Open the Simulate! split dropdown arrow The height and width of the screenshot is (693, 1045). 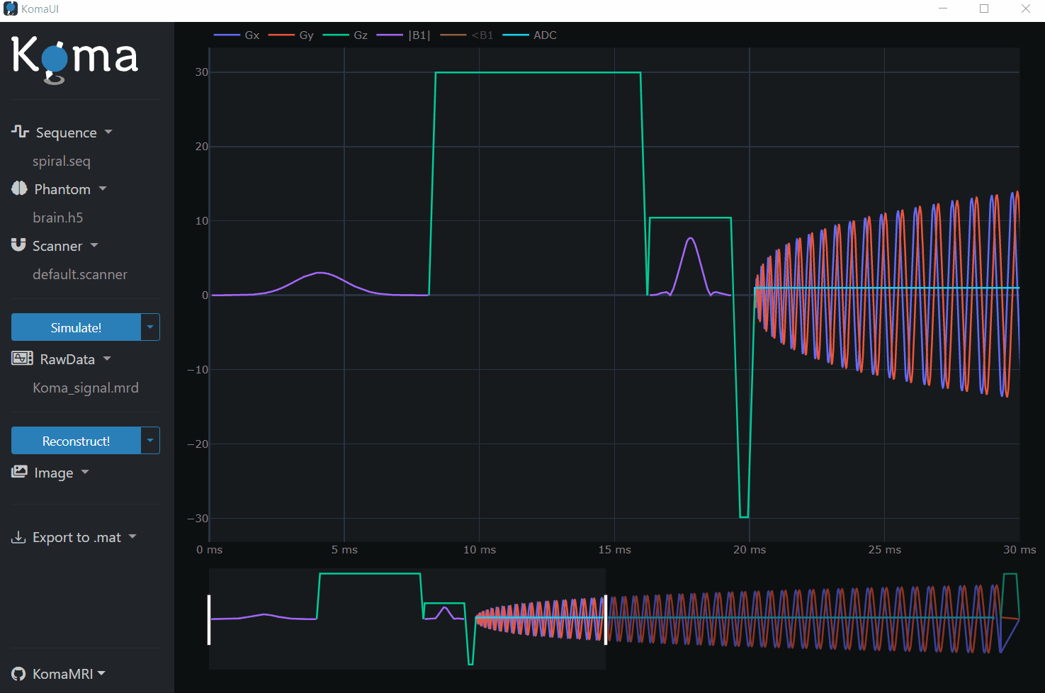(x=150, y=327)
